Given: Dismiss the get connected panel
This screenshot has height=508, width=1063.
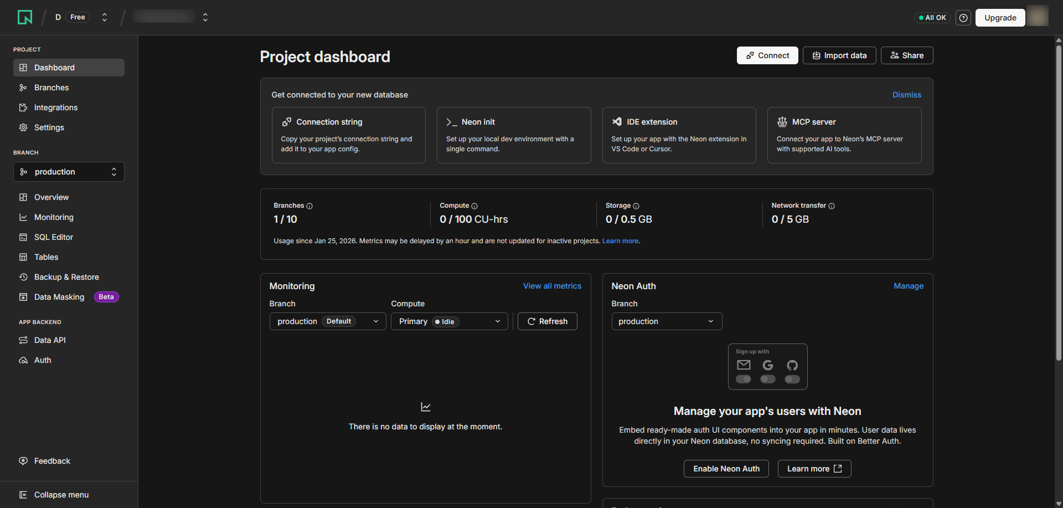Looking at the screenshot, I should click(x=906, y=95).
